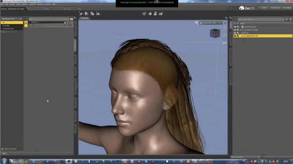This screenshot has width=293, height=164.
Task: Open the node selection dropdown in left pane
Action: click(x=12, y=19)
